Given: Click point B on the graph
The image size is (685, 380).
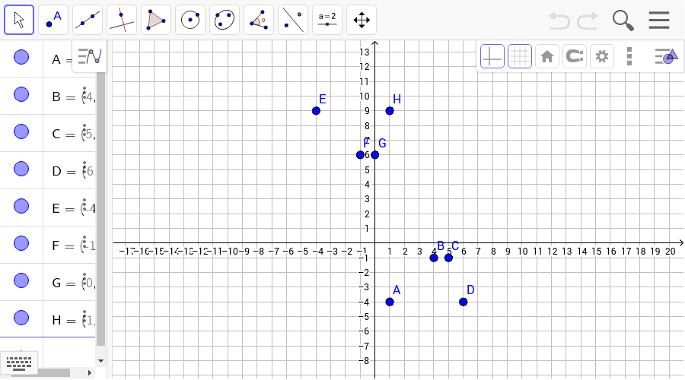Looking at the screenshot, I should (x=434, y=258).
